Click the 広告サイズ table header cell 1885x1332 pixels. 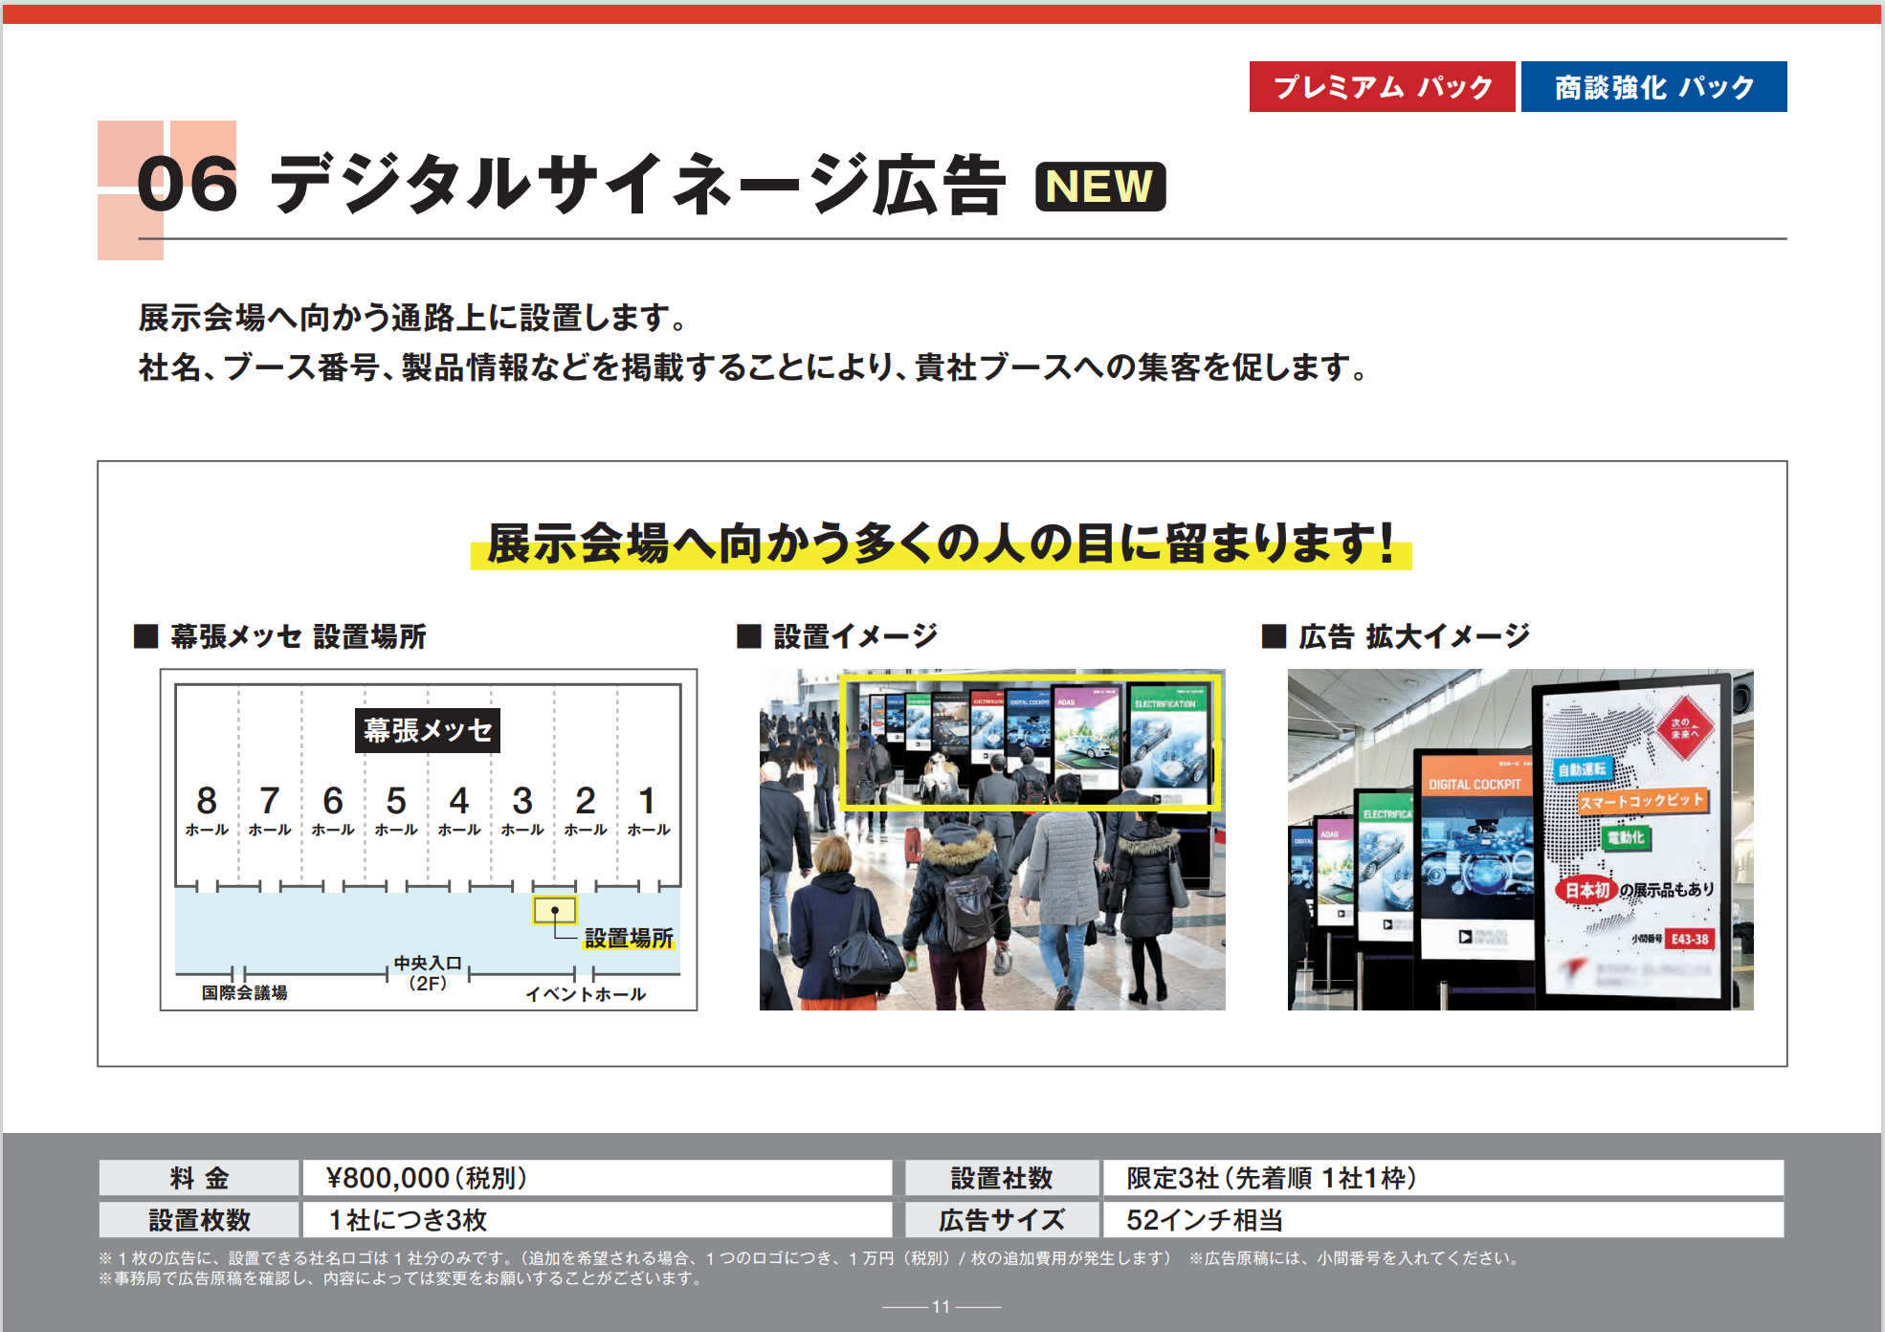[x=1002, y=1220]
